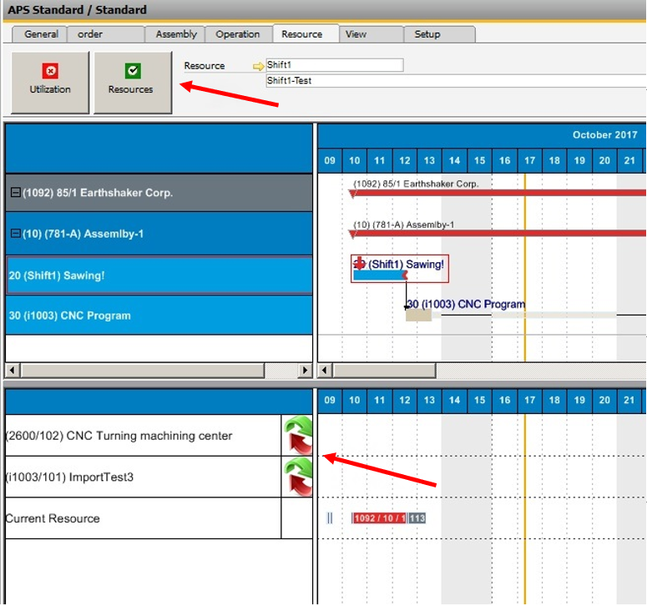Click the red 1092 / 10 / 1 resource block
This screenshot has height=606, width=647.
[x=379, y=518]
